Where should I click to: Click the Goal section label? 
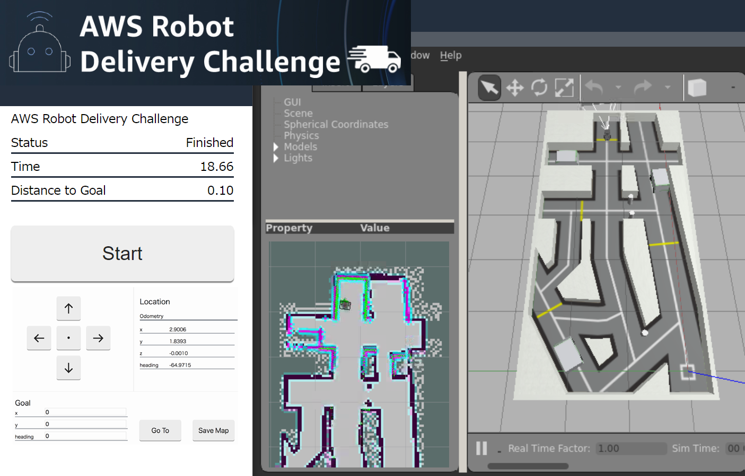(23, 403)
